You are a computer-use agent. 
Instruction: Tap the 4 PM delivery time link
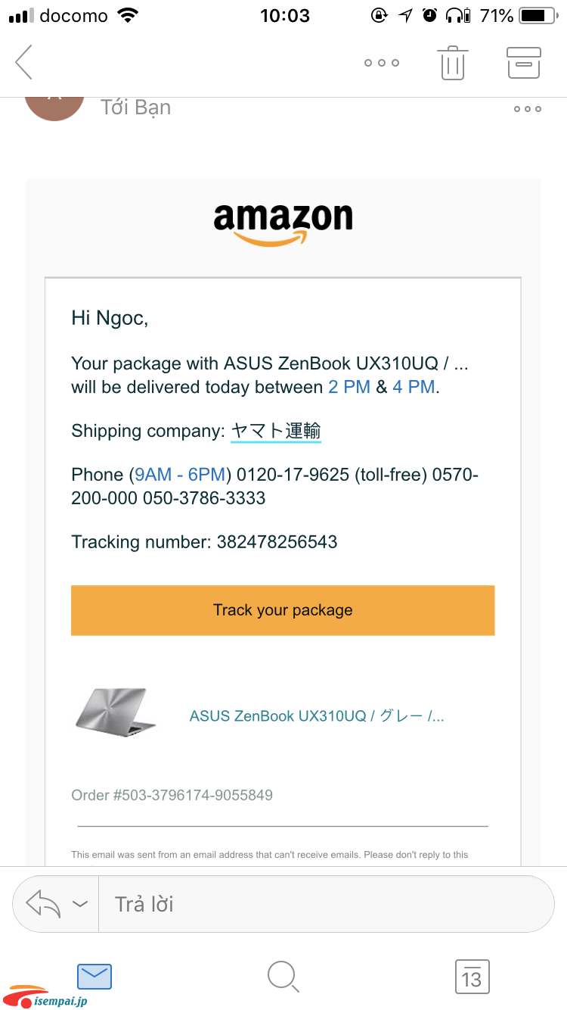pyautogui.click(x=414, y=387)
